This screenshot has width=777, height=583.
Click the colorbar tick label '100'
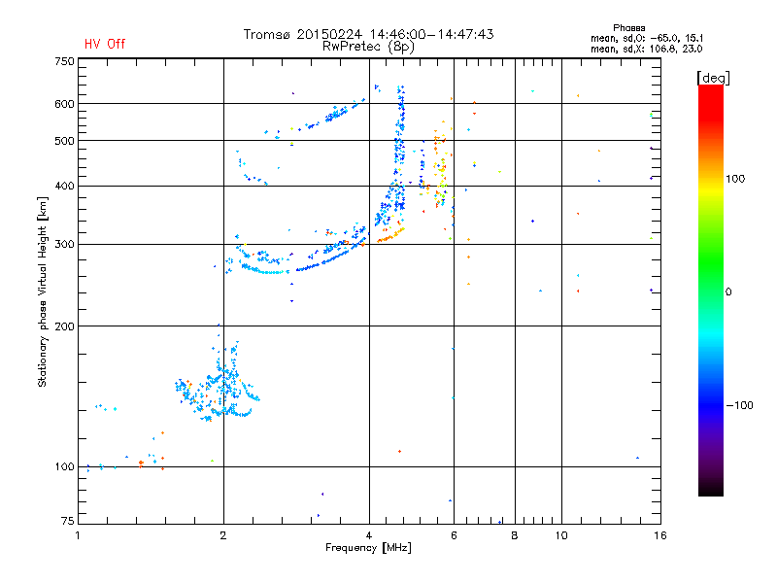point(735,179)
